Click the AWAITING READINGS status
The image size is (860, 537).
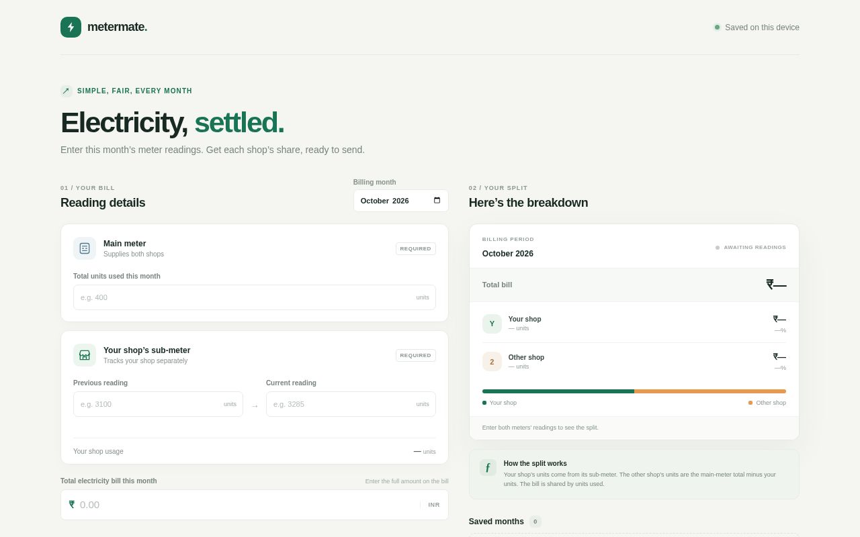(750, 248)
